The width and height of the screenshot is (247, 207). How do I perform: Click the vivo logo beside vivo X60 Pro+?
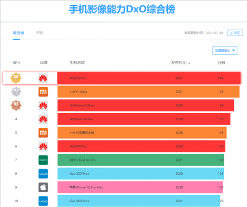click(43, 201)
